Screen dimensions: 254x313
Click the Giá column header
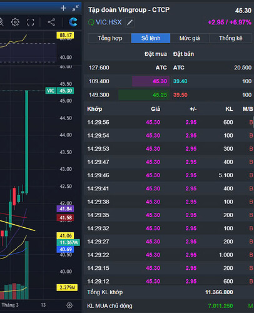pos(155,109)
